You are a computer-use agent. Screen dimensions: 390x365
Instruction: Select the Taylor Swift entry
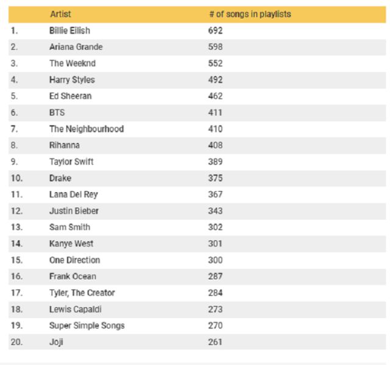tap(71, 162)
